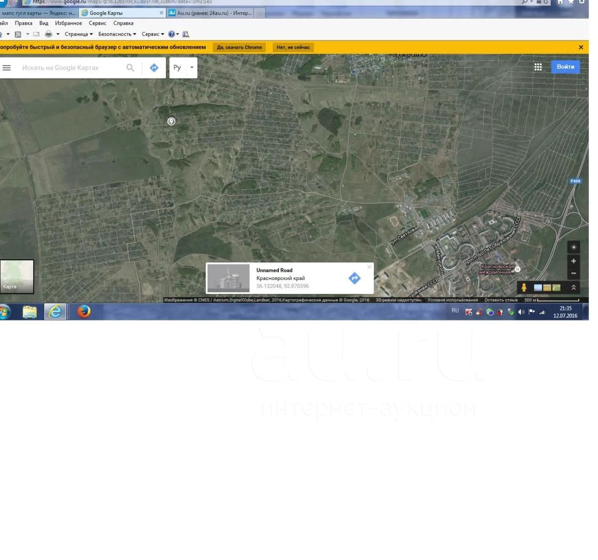The width and height of the screenshot is (598, 560).
Task: Close the Unnamed Road info card
Action: point(369,267)
